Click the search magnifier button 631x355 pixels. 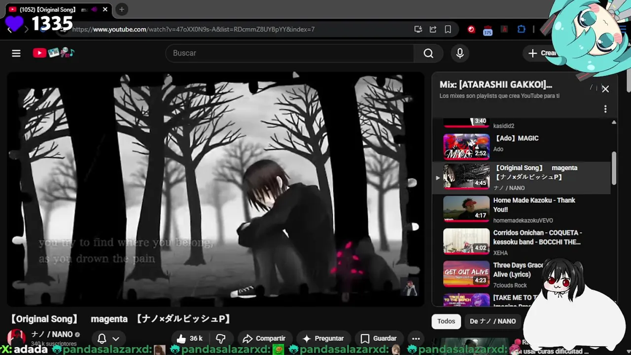(428, 53)
